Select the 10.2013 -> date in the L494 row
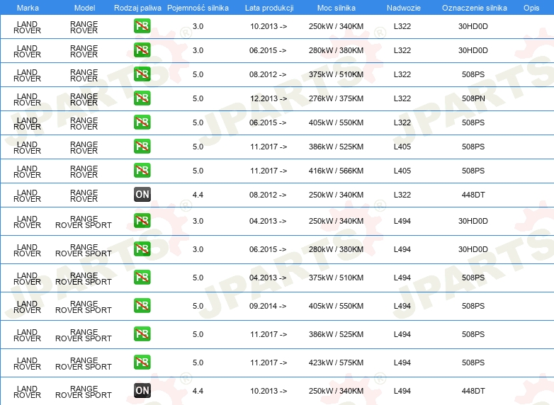The image size is (554, 405). [268, 391]
